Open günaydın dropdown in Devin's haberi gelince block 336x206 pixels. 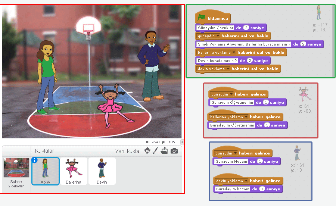[x=235, y=153]
